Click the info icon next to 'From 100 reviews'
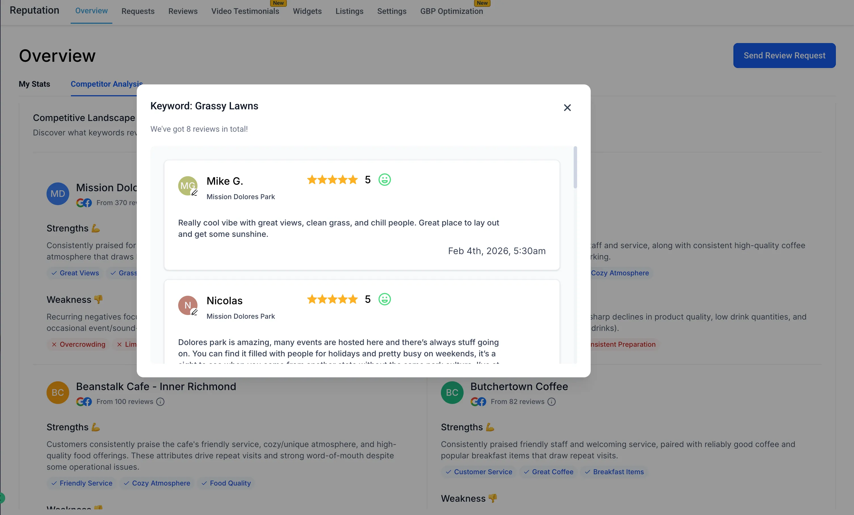Viewport: 854px width, 515px height. click(x=160, y=401)
